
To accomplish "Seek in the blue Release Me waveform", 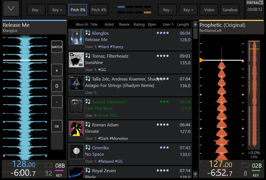I will (25, 97).
